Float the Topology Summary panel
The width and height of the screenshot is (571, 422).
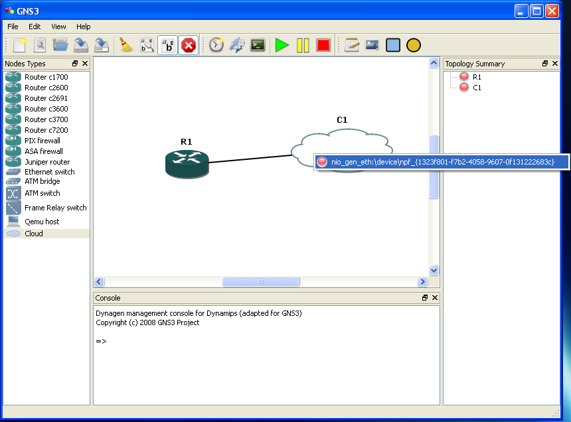pyautogui.click(x=545, y=63)
